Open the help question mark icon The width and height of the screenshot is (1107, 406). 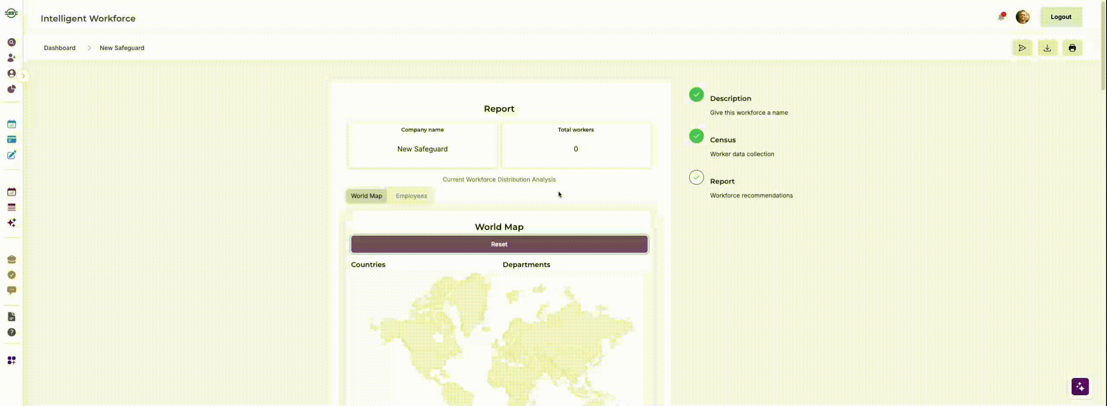(x=12, y=332)
